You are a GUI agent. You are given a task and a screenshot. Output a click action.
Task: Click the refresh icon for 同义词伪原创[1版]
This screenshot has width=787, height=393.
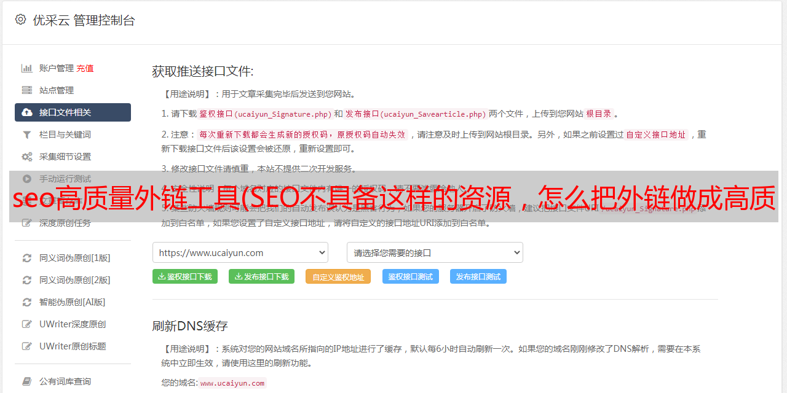pyautogui.click(x=27, y=258)
